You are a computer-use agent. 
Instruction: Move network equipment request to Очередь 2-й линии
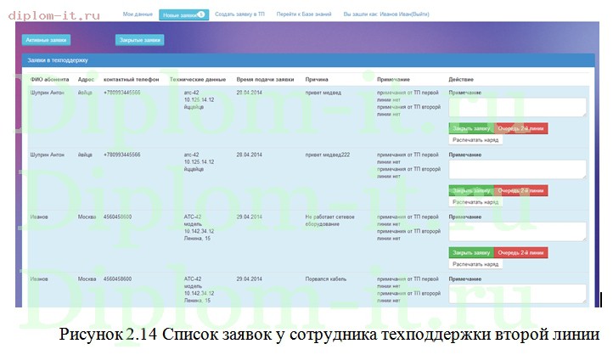tap(520, 253)
